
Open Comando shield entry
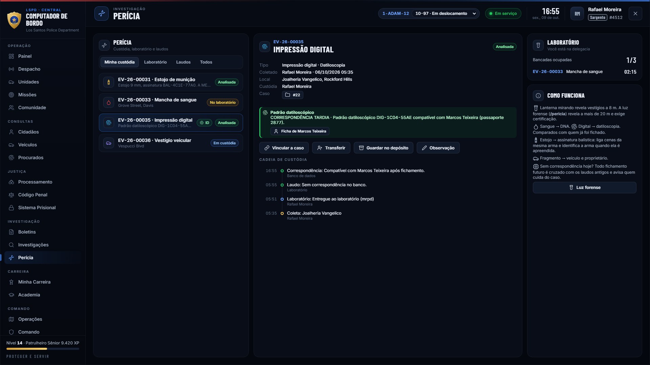pos(43,332)
